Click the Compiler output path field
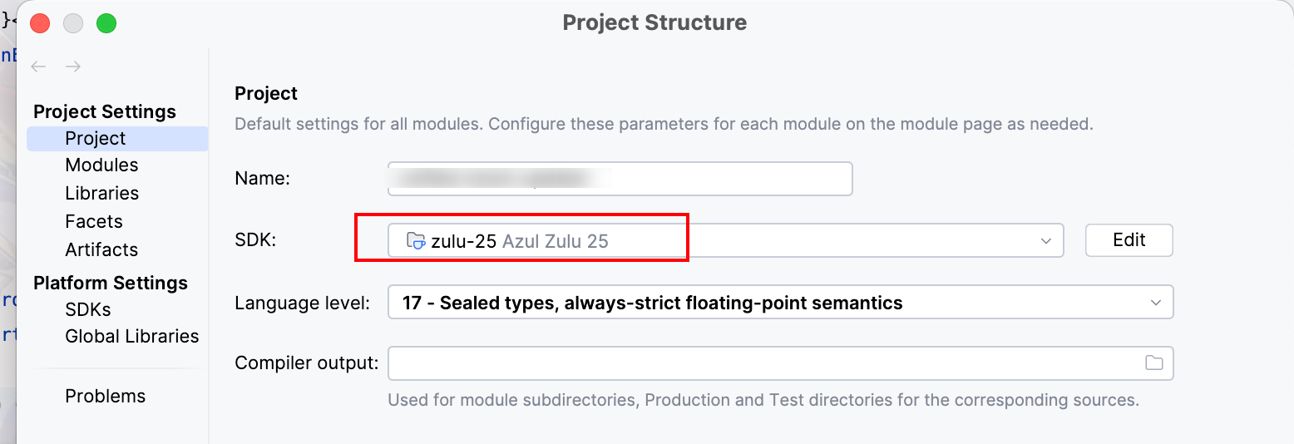Image resolution: width=1294 pixels, height=444 pixels. 761,363
